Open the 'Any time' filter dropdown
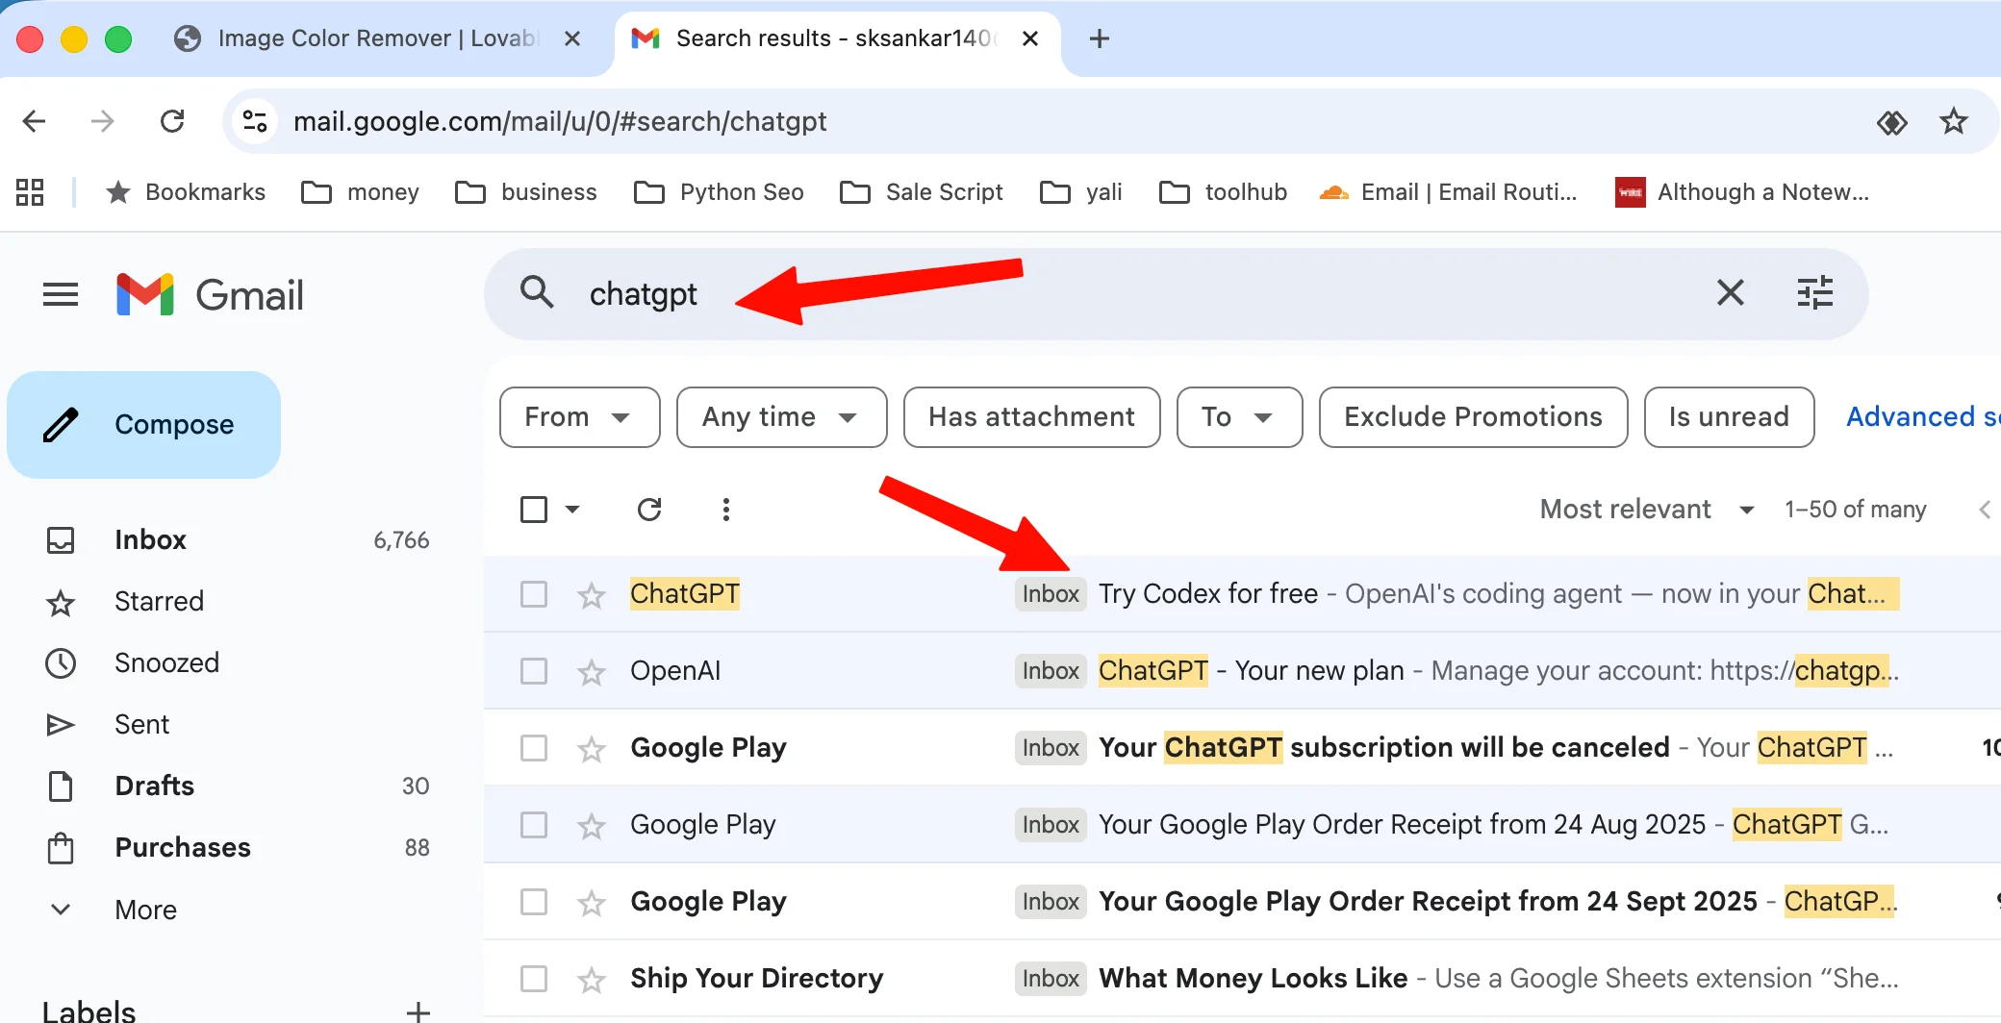The height and width of the screenshot is (1023, 2001). (781, 417)
